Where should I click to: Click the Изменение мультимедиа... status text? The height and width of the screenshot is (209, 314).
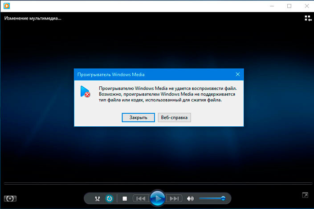33,18
